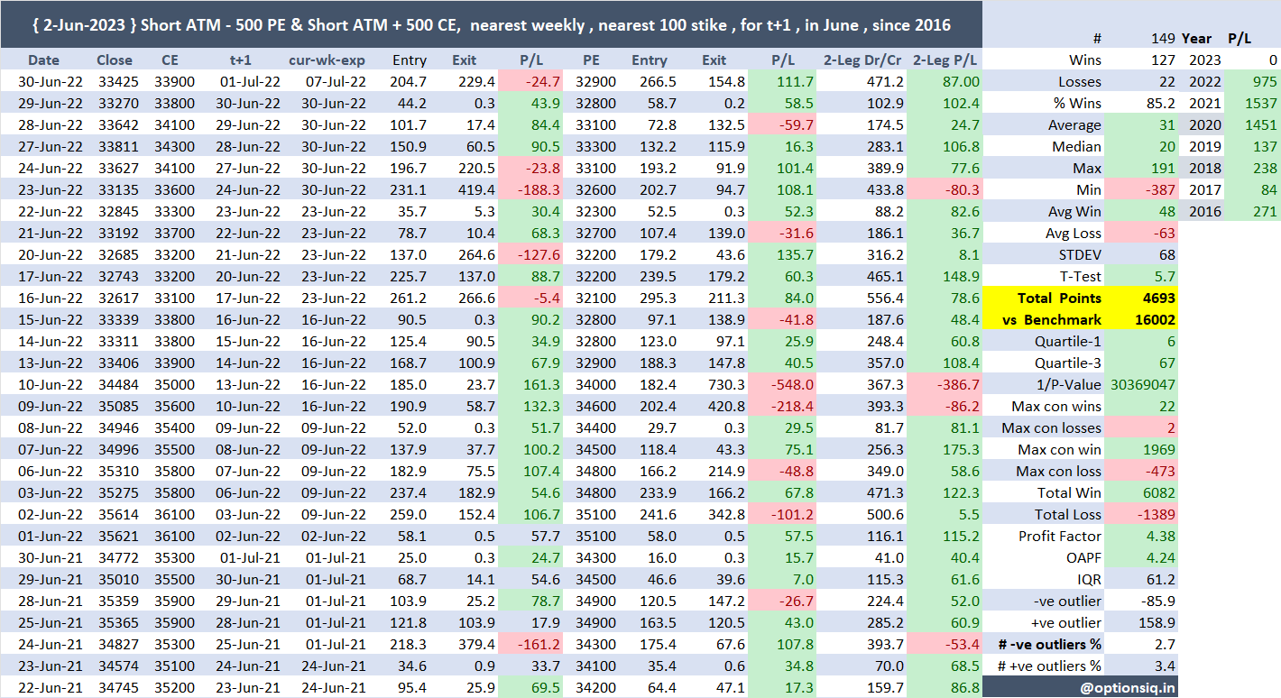Click the 'STDEV' label
Image resolution: width=1281 pixels, height=698 pixels.
point(1079,255)
